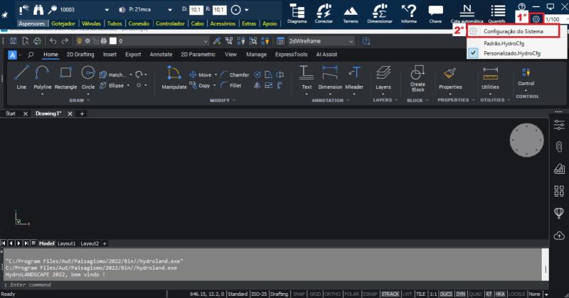Choose the Rectangle tool
This screenshot has width=569, height=298.
[x=65, y=77]
